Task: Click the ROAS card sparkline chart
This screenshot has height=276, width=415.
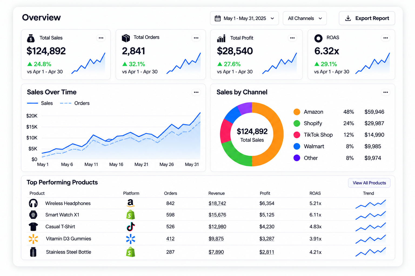Action: pos(373,63)
